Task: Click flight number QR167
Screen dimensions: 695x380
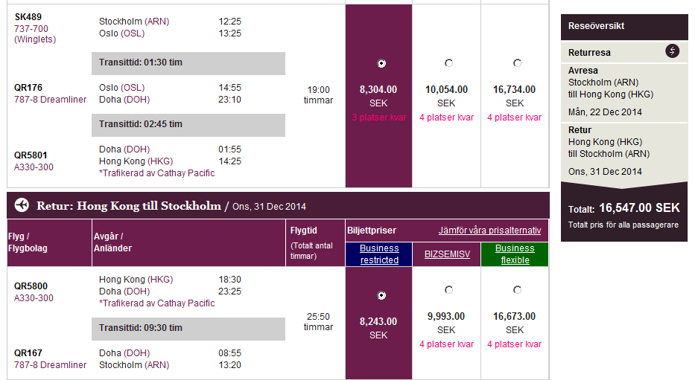Action: click(28, 353)
